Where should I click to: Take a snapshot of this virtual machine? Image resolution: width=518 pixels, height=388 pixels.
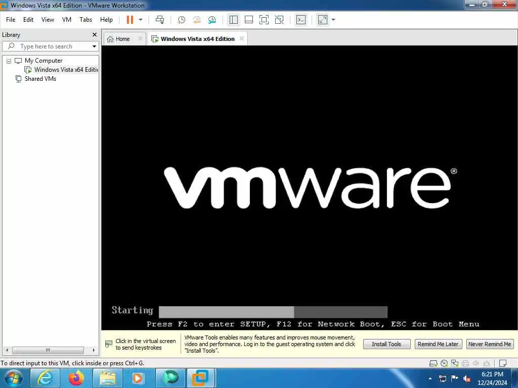click(182, 20)
